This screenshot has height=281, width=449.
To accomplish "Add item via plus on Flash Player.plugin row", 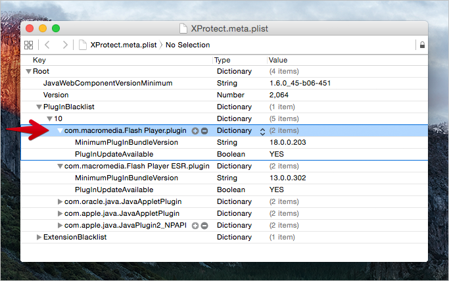I will pos(195,131).
